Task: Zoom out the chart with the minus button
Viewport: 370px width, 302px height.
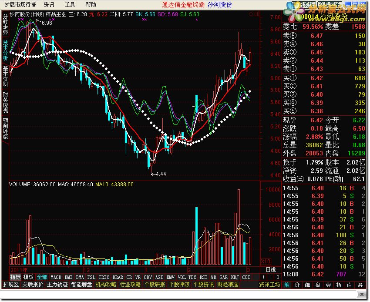Action: point(270,277)
